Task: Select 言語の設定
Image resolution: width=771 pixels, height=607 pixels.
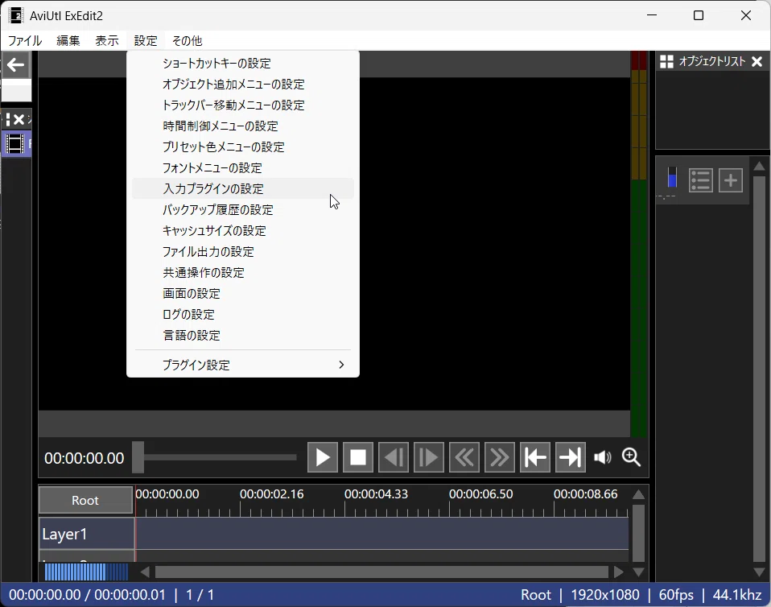Action: (243, 336)
